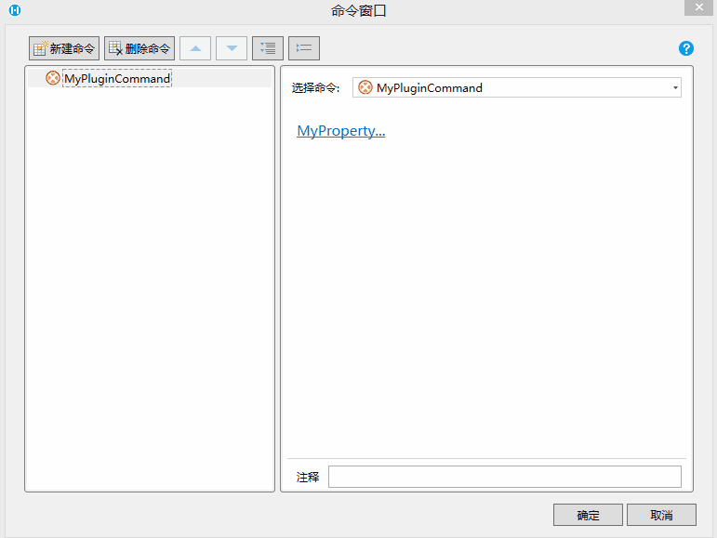The height and width of the screenshot is (538, 717).
Task: Click the 删除命令 (delete command) button
Action: click(139, 48)
